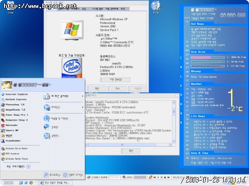This screenshot has height=186, width=249.
Task: Click OK button in System Properties
Action: [97, 89]
